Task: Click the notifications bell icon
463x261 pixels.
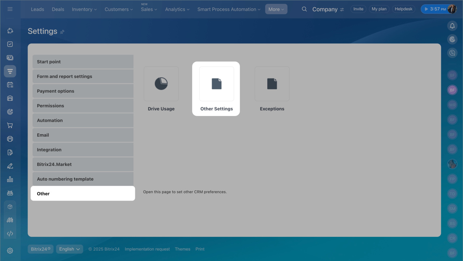Action: point(452,26)
